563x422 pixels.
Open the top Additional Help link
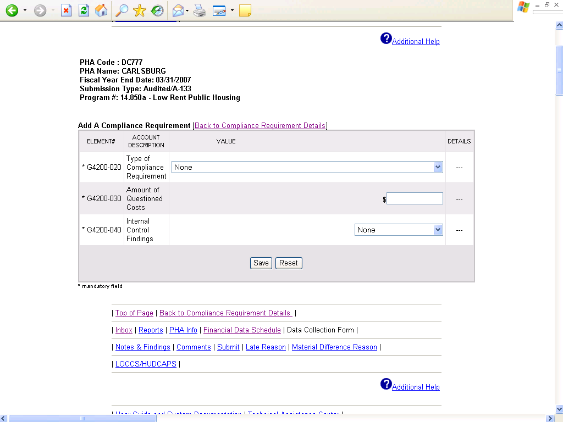[416, 41]
